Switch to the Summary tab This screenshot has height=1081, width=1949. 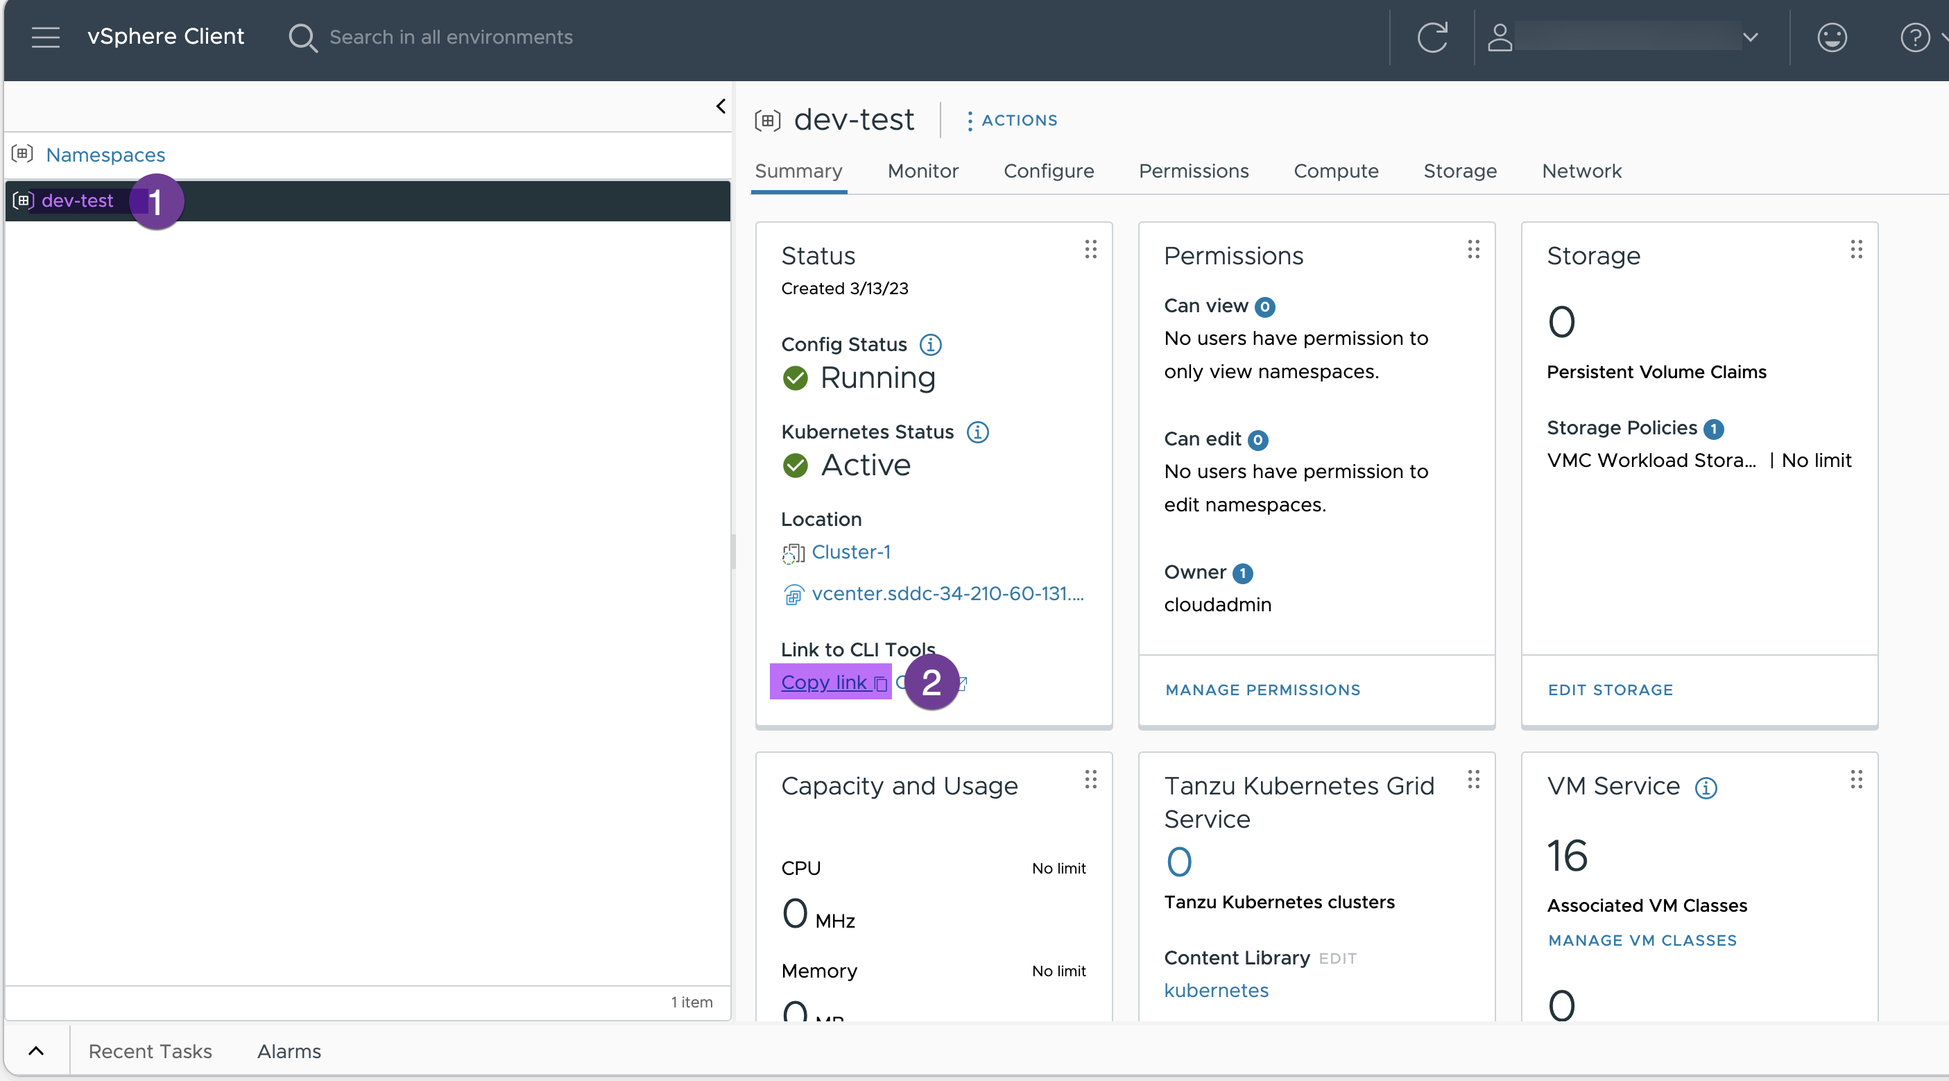[798, 171]
